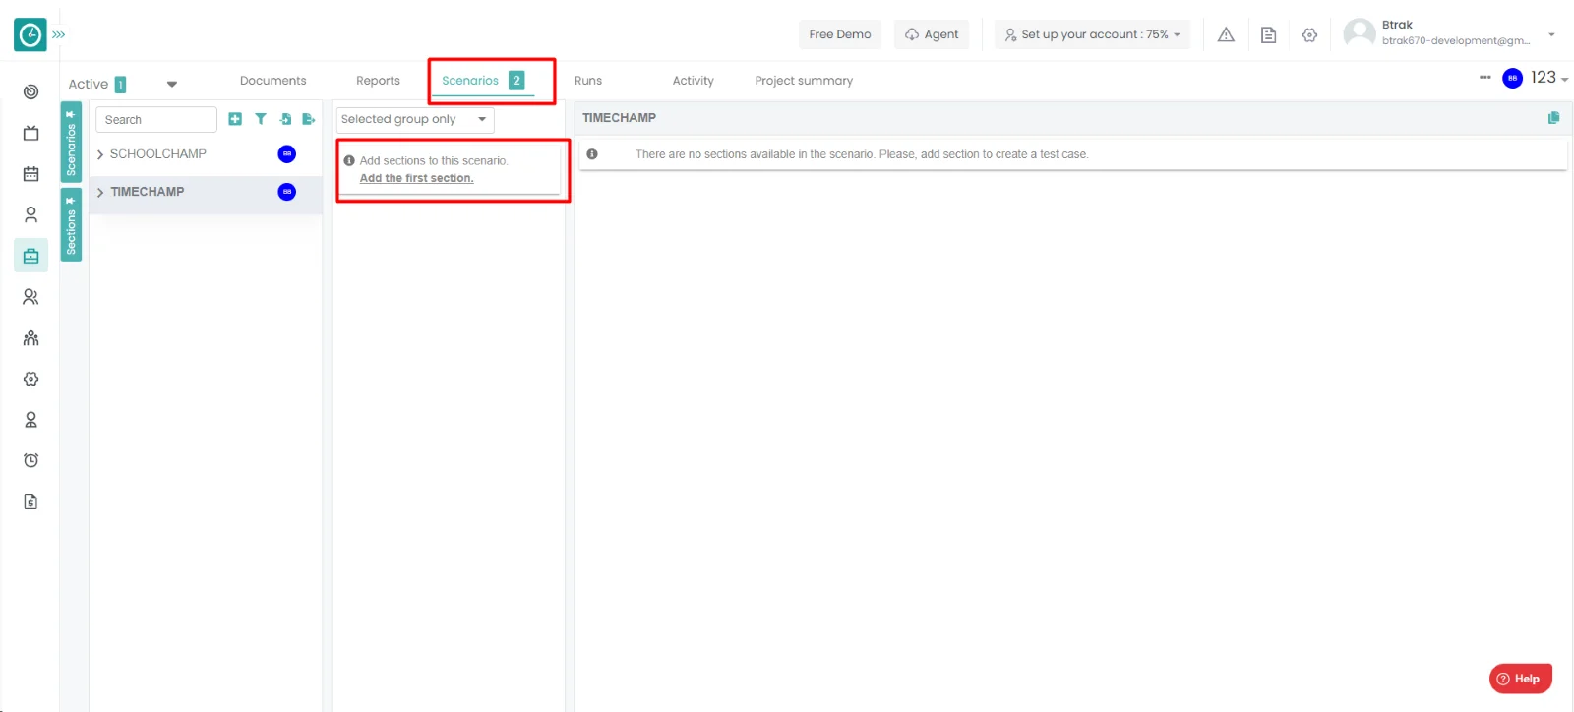Click the Add the first section link
This screenshot has height=712, width=1574.
(416, 178)
